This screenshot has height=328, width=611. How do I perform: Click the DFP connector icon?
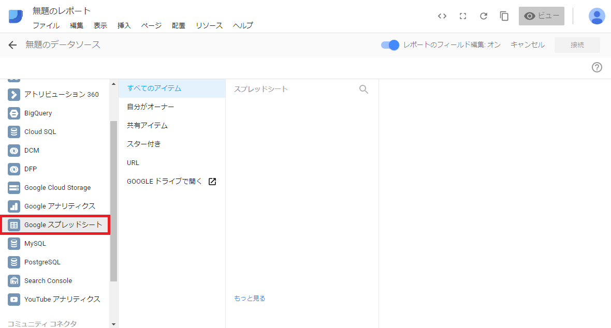click(14, 169)
